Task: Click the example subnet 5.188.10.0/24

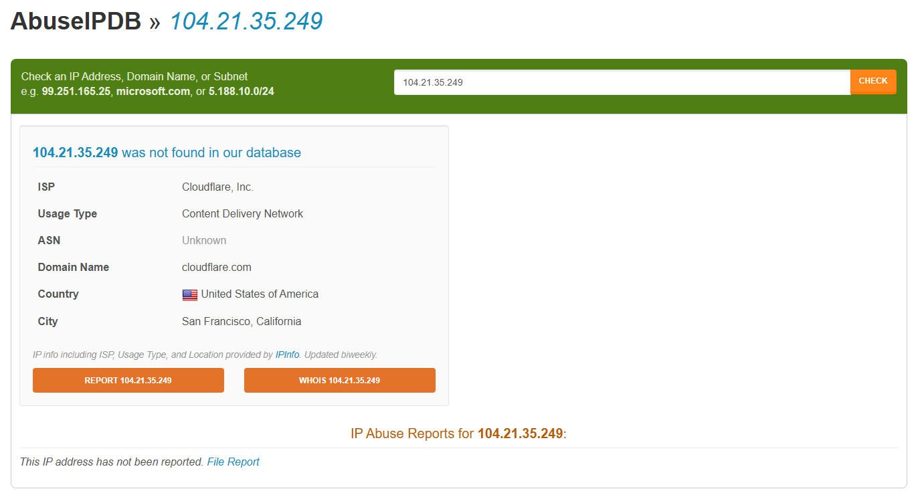Action: coord(242,91)
